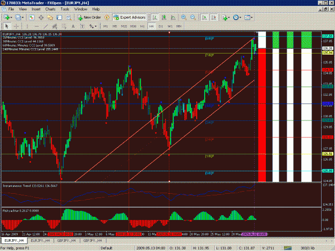Open the View menu

click(x=23, y=9)
